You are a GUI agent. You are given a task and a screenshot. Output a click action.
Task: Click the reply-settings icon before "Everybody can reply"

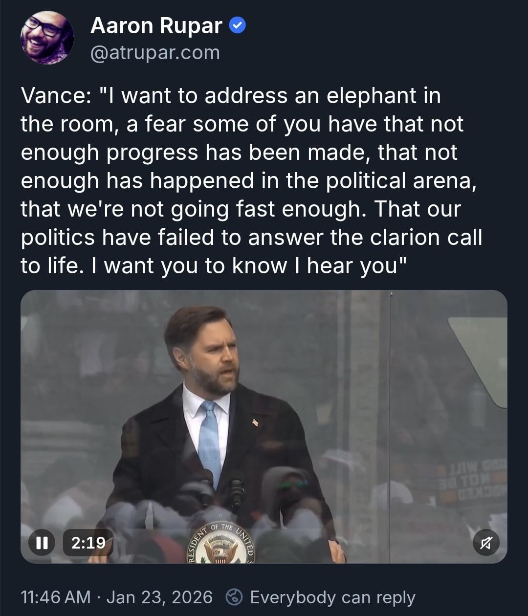[x=234, y=597]
